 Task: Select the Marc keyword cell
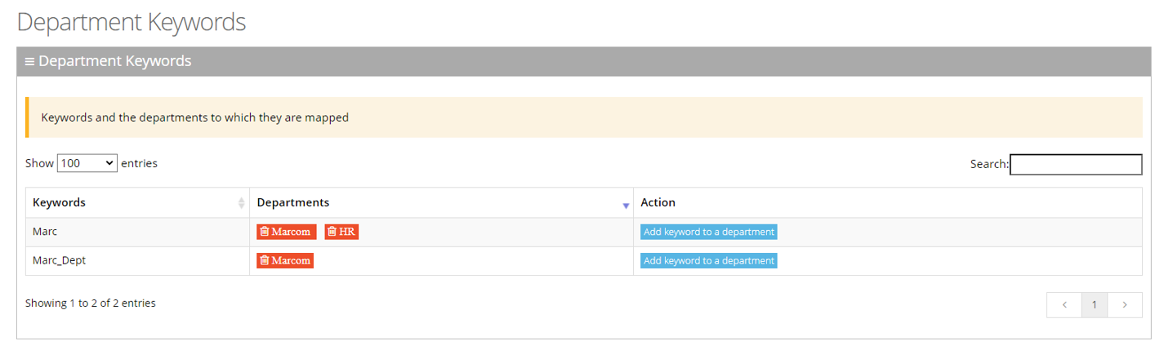click(x=45, y=232)
